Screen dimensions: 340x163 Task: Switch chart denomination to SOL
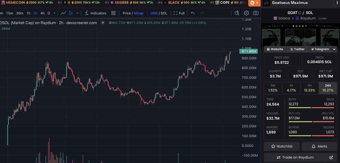[164, 13]
